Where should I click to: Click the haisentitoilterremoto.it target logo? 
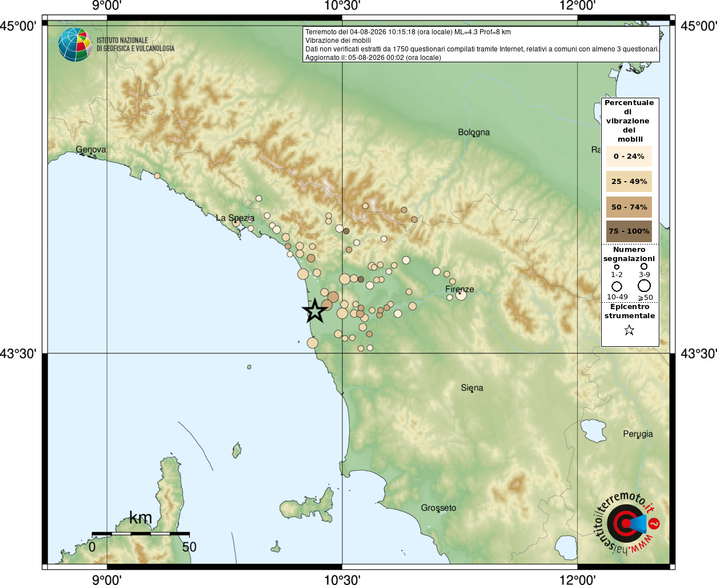tap(627, 523)
